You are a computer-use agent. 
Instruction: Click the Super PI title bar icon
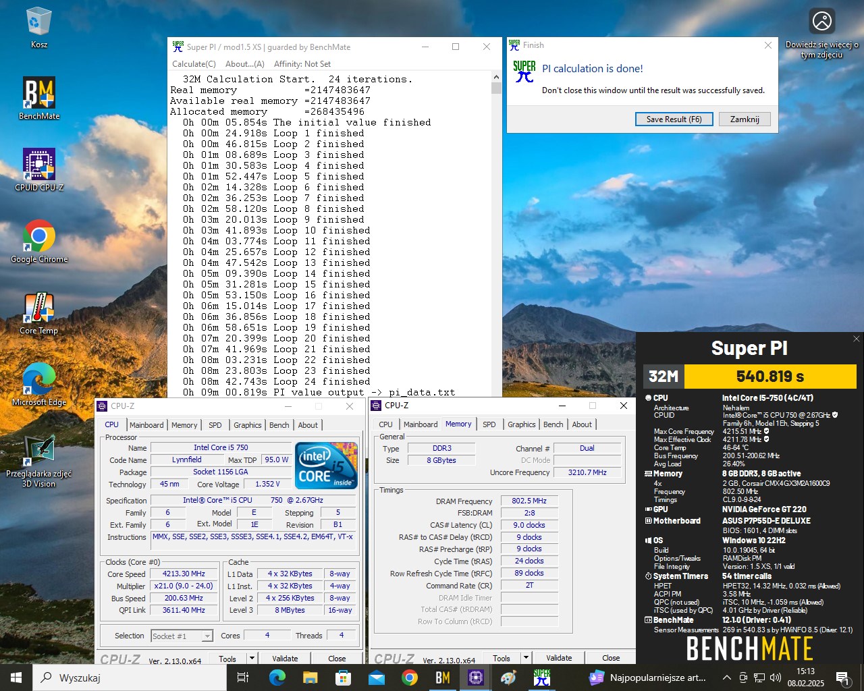[x=178, y=47]
